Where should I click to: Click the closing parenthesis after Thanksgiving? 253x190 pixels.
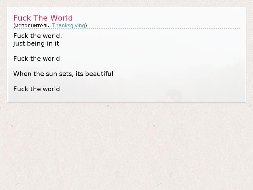pos(86,25)
